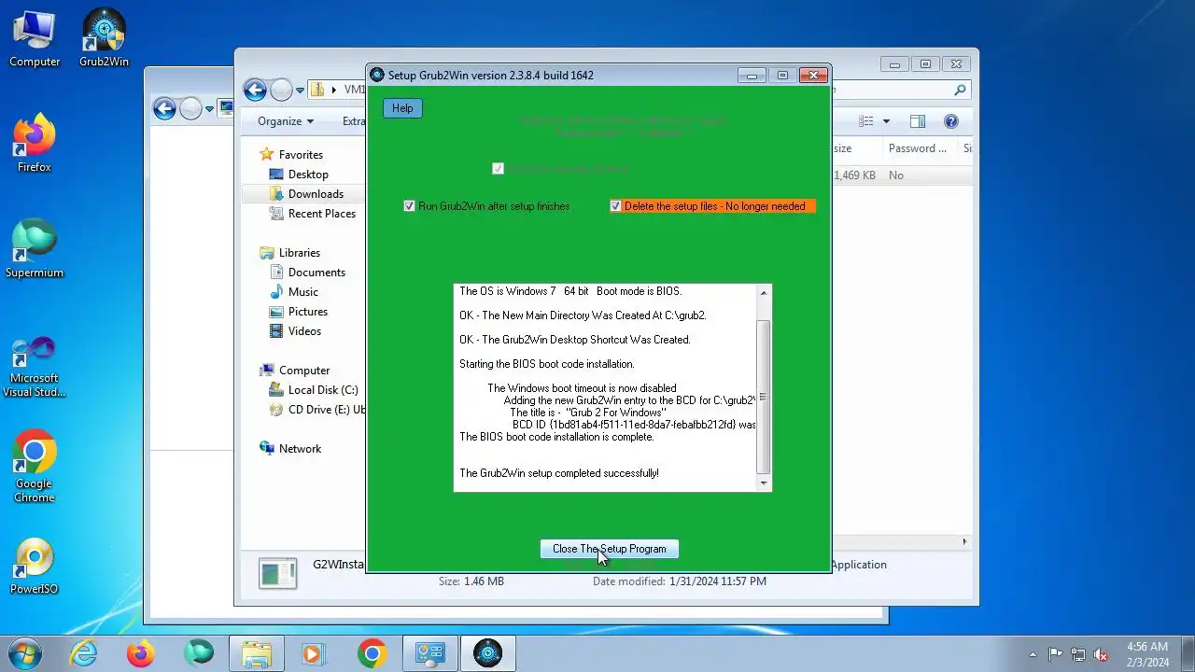The width and height of the screenshot is (1195, 672).
Task: Open Windows Media Player in taskbar
Action: (314, 653)
